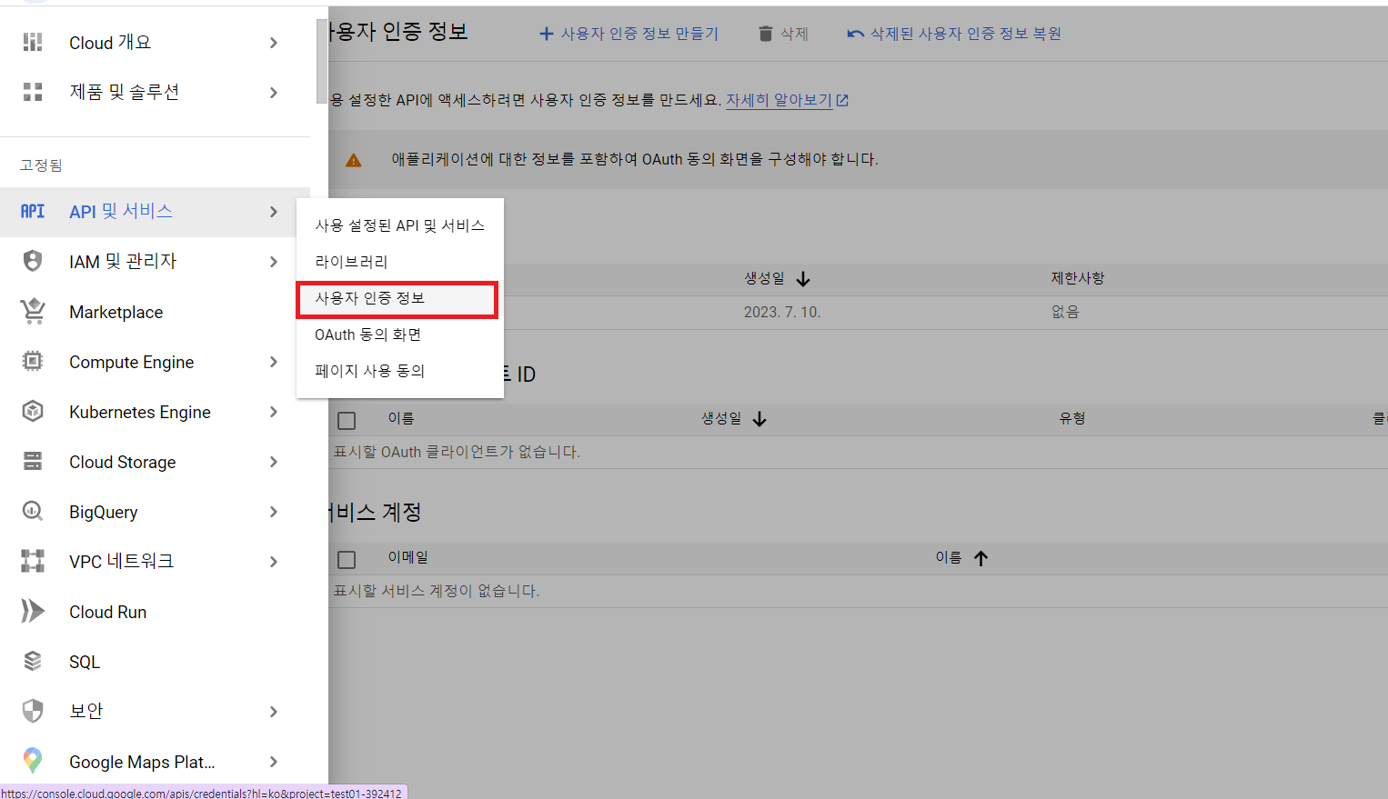1388x799 pixels.
Task: Click the trash icon next to 삭제
Action: tap(766, 34)
